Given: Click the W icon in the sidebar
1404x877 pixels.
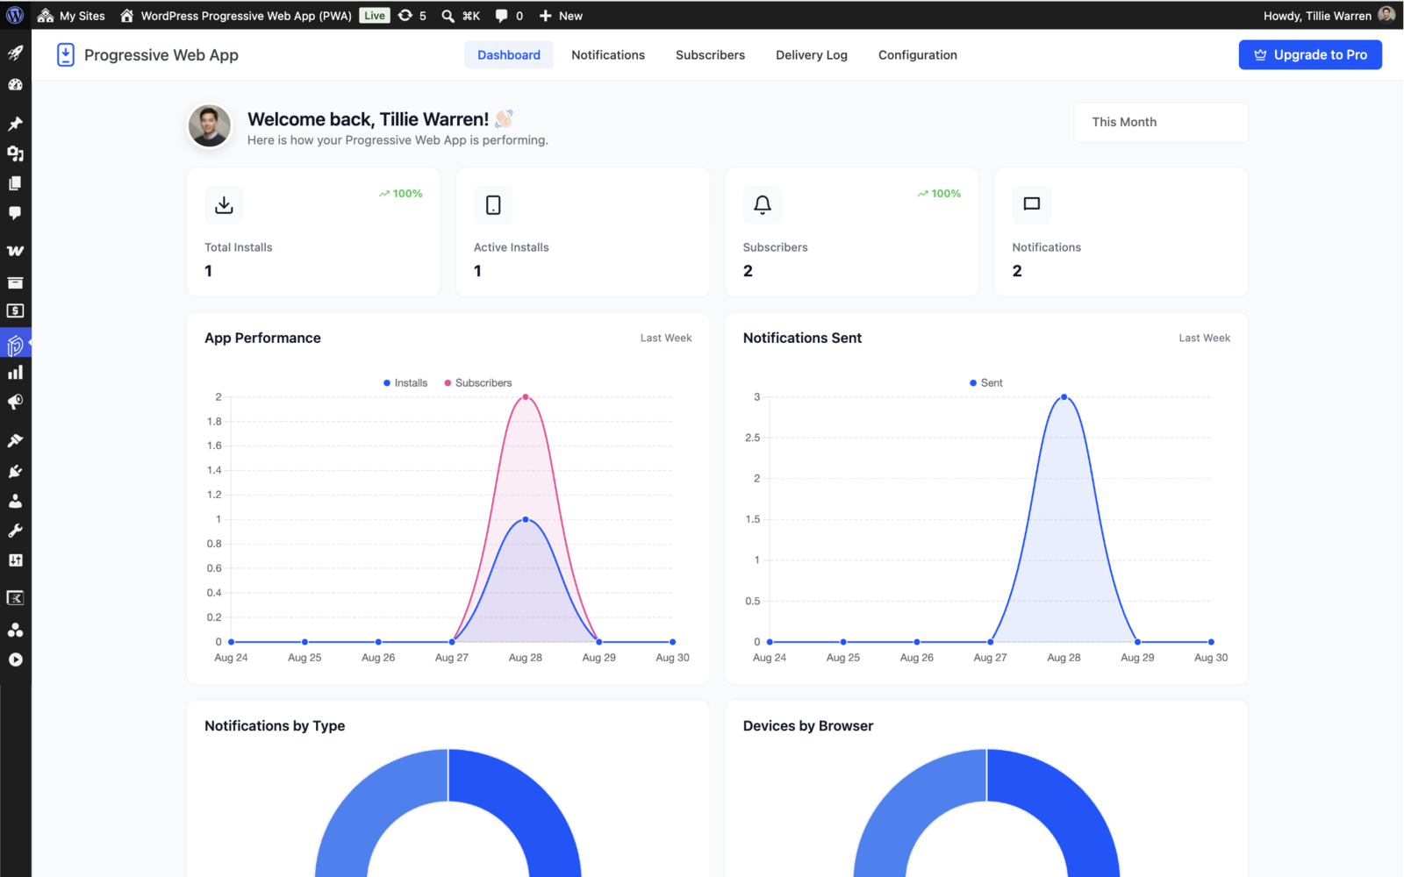Looking at the screenshot, I should point(15,251).
